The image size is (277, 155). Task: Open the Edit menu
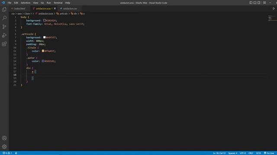(16, 3)
